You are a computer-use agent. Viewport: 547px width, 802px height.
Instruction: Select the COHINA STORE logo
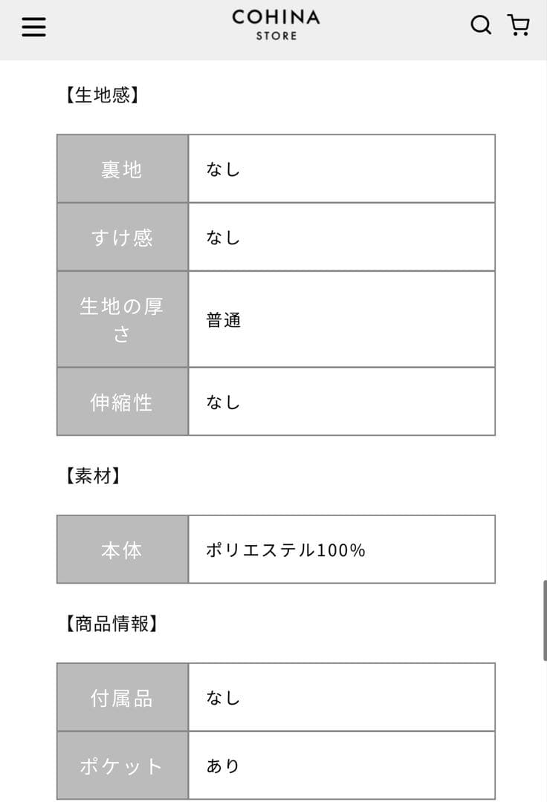click(x=276, y=25)
